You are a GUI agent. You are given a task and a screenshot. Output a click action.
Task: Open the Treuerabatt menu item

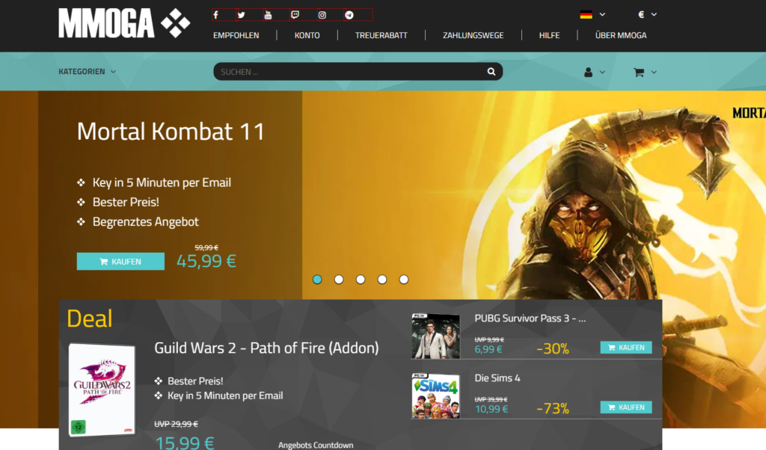click(381, 35)
